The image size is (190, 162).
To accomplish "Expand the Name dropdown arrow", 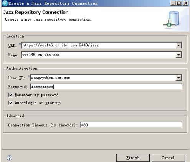I will (178, 55).
